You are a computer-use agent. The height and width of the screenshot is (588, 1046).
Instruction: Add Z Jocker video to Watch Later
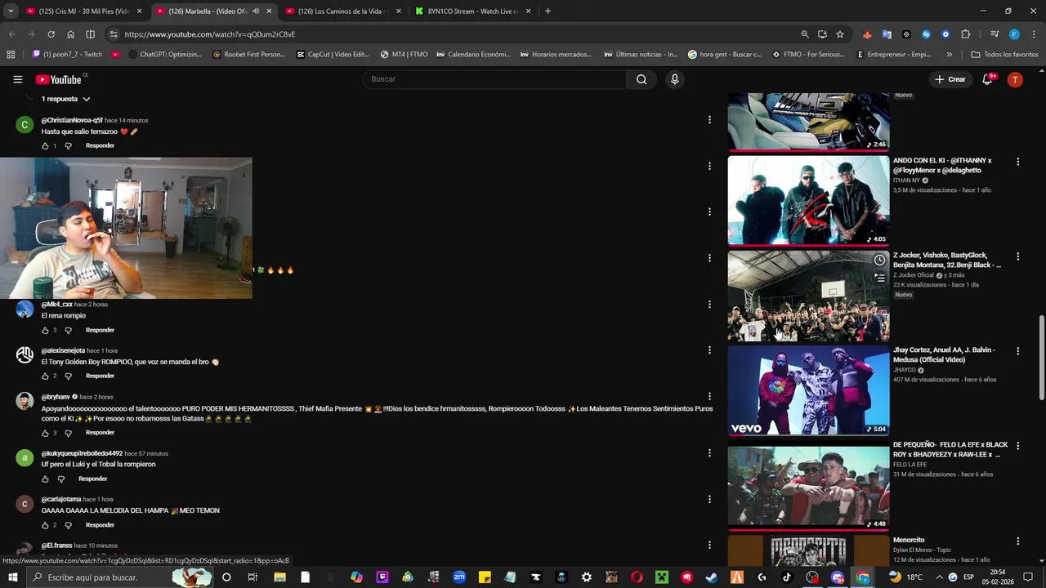879,261
